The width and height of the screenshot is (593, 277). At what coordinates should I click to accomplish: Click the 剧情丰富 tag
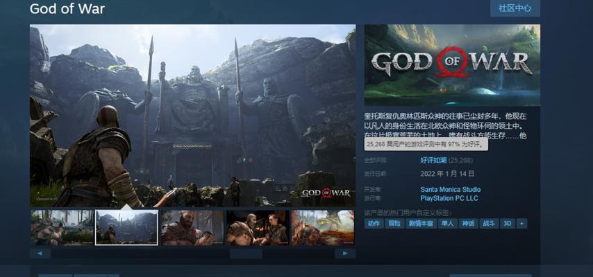tap(421, 224)
